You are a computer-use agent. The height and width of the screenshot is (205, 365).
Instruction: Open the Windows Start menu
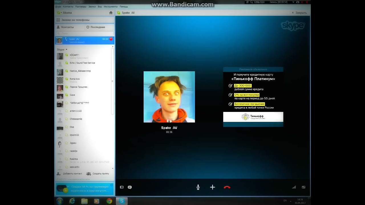point(60,201)
